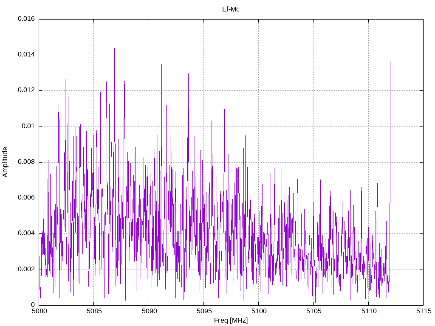Viewport: 435px width, 326px height.
Task: Click x-axis tick label 5115
Action: (x=424, y=311)
